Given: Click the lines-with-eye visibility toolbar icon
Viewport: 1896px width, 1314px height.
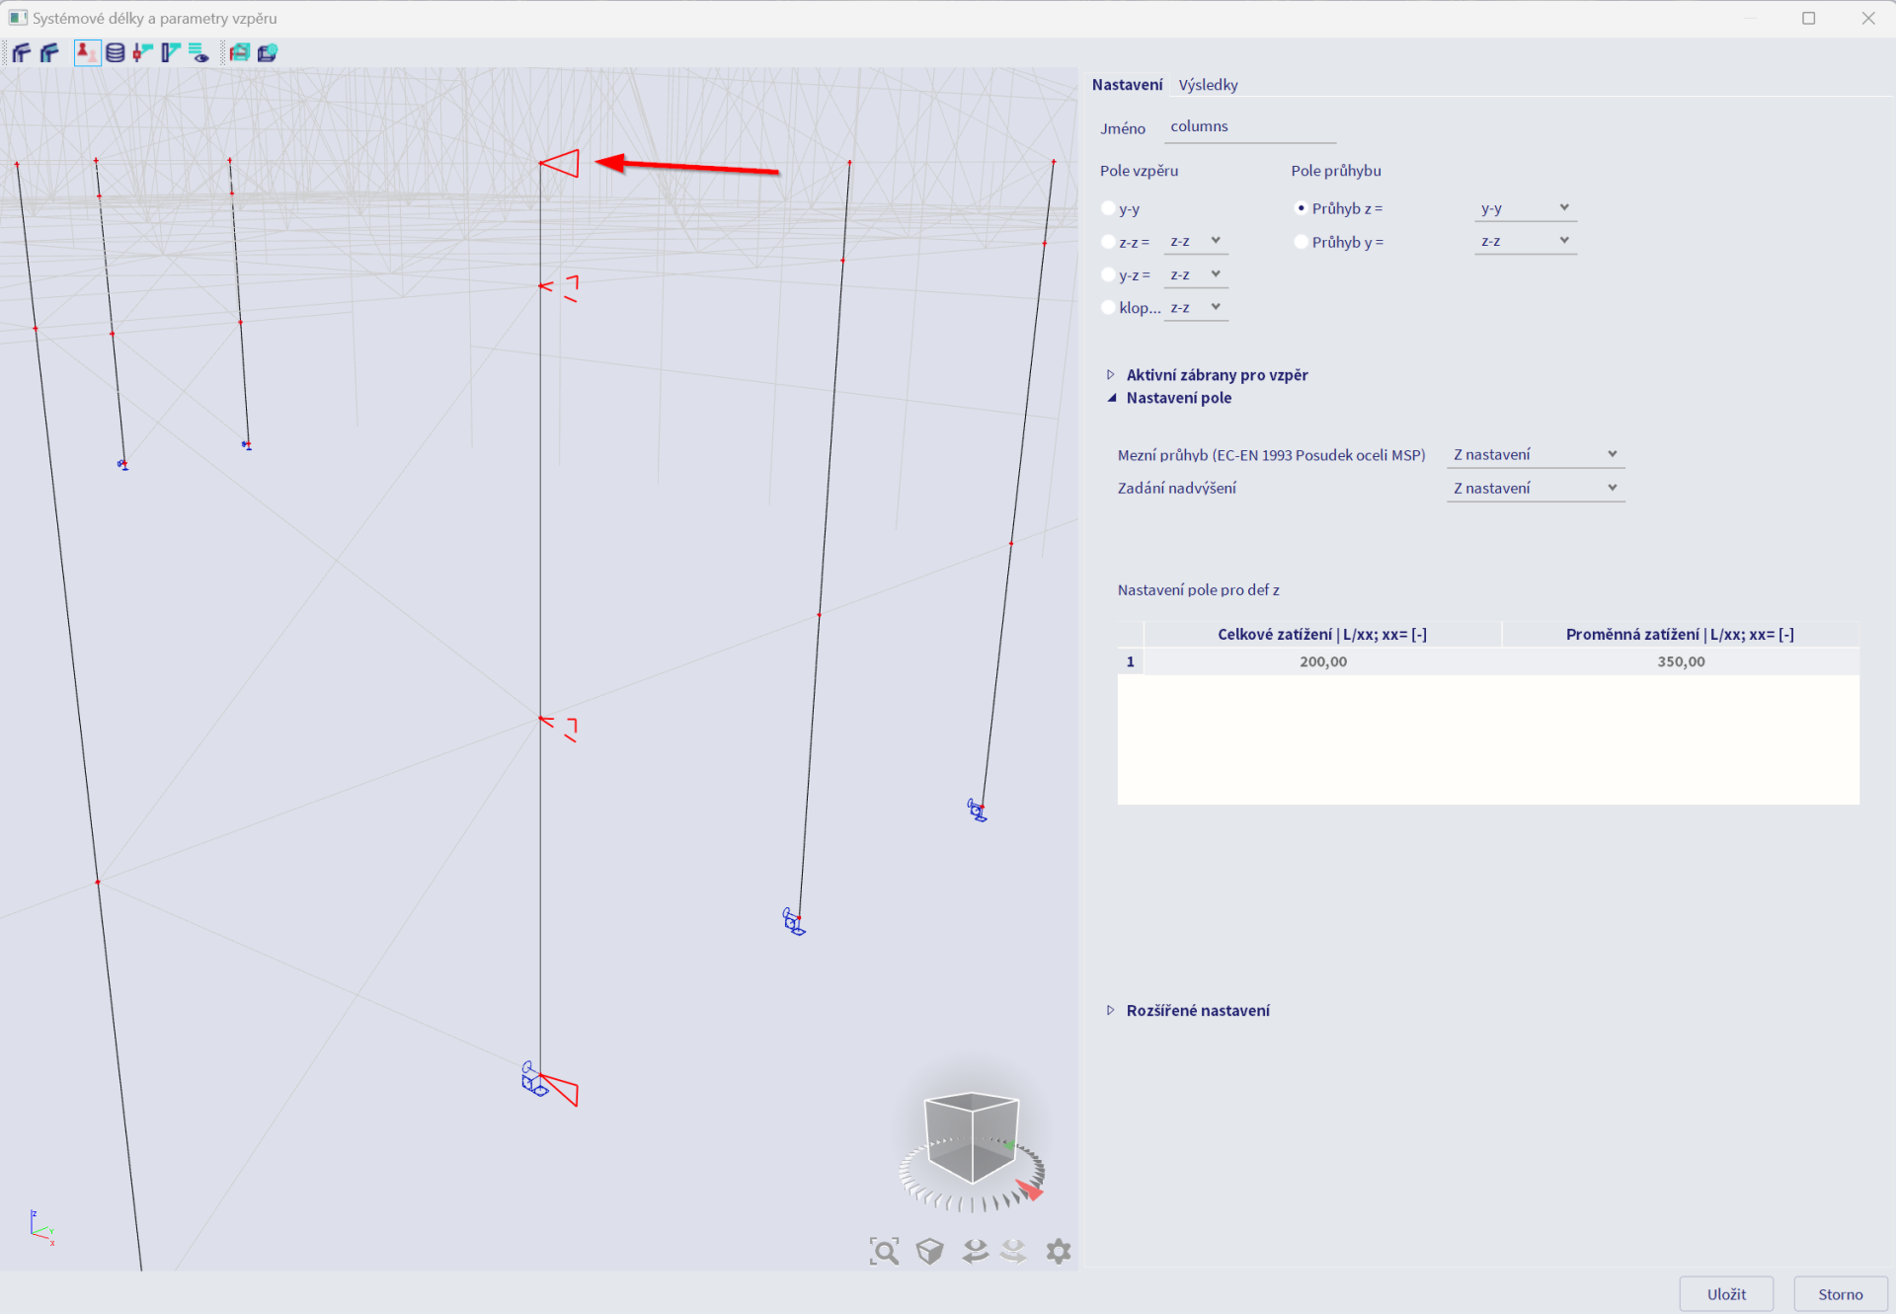Looking at the screenshot, I should coord(198,52).
